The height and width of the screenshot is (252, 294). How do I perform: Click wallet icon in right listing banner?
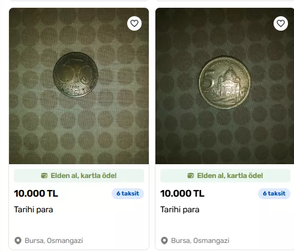tap(191, 176)
